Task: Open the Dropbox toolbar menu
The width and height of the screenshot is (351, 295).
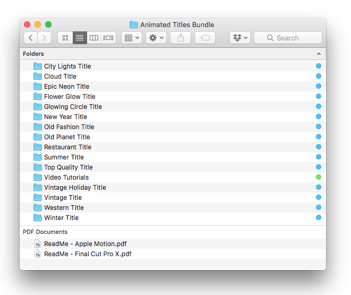Action: tap(240, 38)
